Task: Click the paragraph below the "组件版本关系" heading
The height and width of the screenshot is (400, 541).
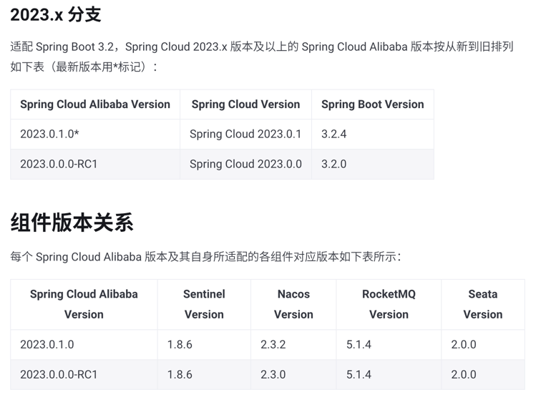Action: tap(205, 257)
